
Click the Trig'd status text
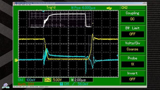tap(51, 7)
